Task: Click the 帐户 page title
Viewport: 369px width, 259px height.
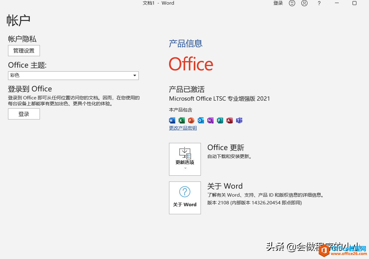Action: tap(18, 20)
